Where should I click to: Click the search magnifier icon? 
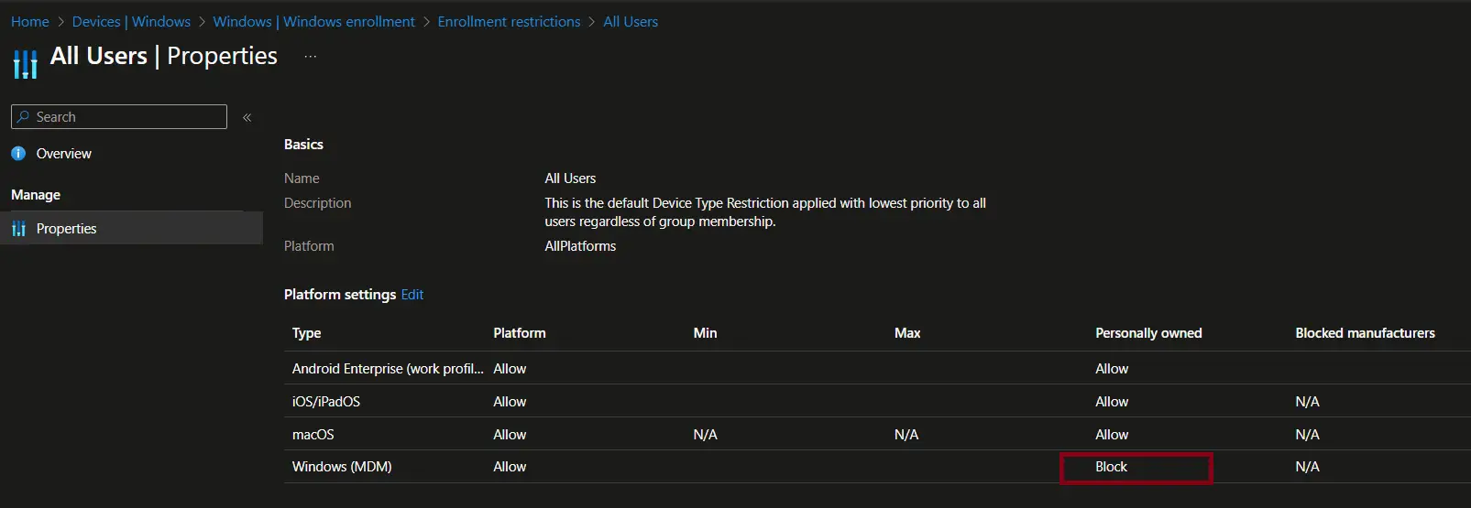click(x=24, y=117)
